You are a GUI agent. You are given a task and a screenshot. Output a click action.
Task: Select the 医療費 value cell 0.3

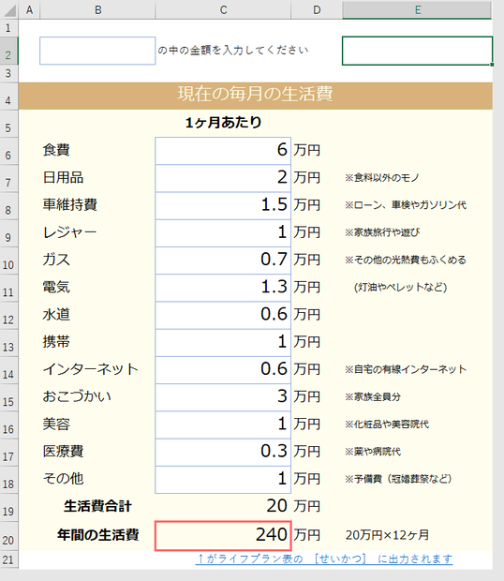click(x=223, y=452)
